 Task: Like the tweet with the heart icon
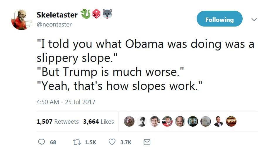pos(112,142)
